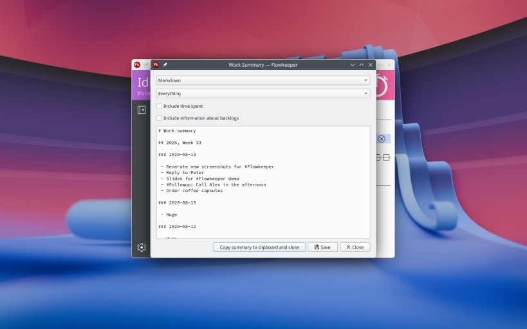
Task: Save the work summary
Action: tap(322, 247)
